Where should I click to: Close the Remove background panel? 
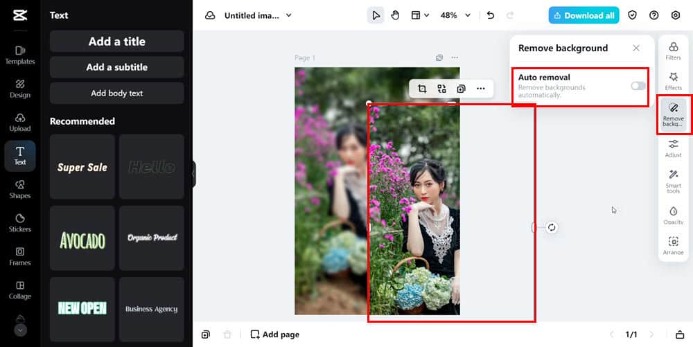pyautogui.click(x=636, y=48)
